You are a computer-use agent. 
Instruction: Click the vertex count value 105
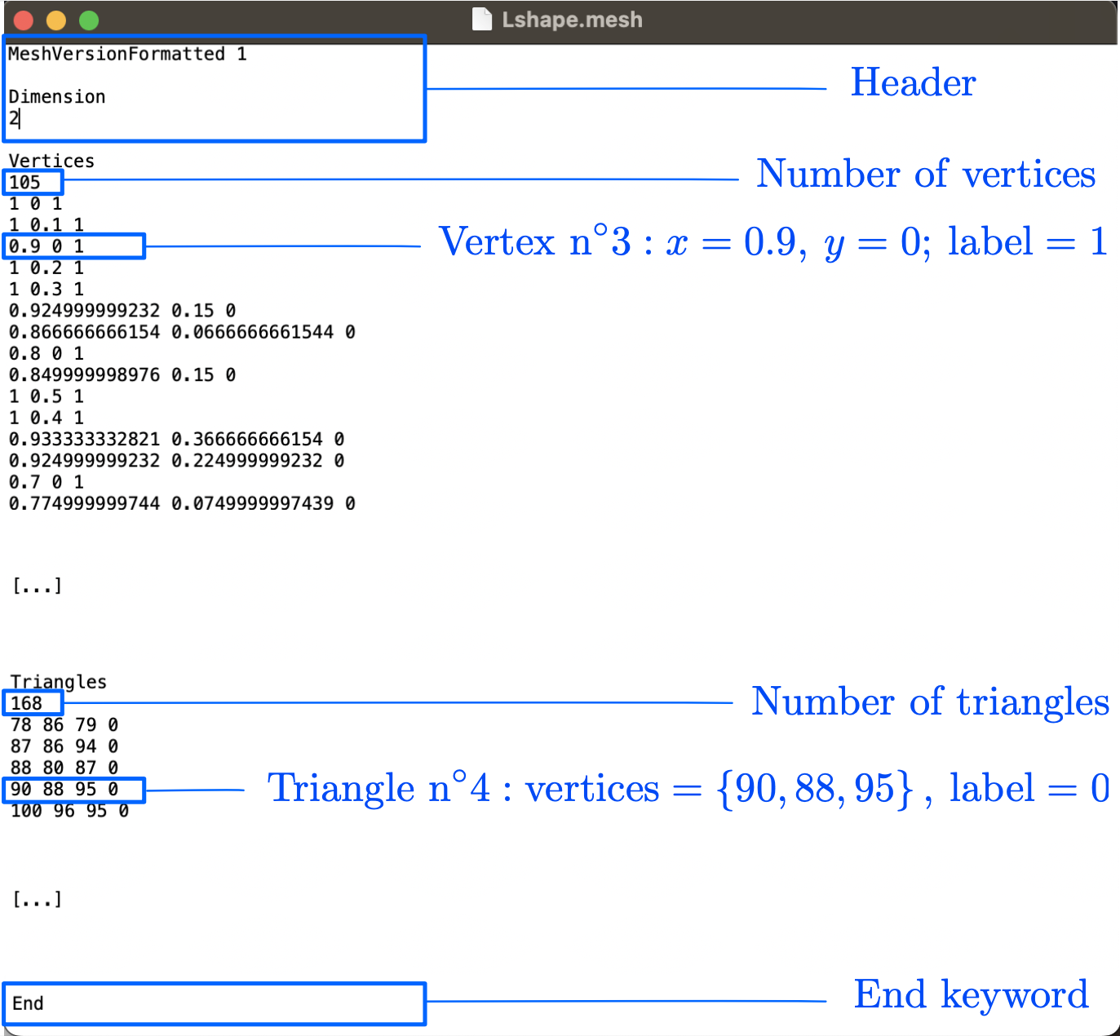[x=25, y=183]
